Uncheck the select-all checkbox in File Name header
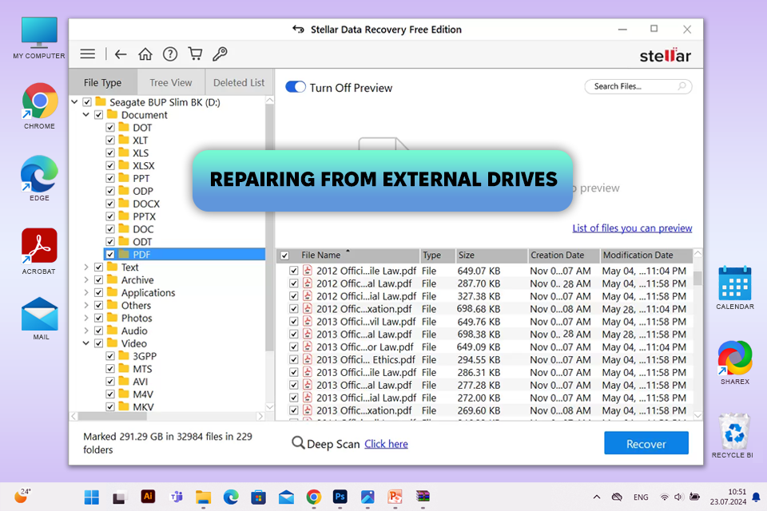Image resolution: width=767 pixels, height=511 pixels. (x=284, y=255)
